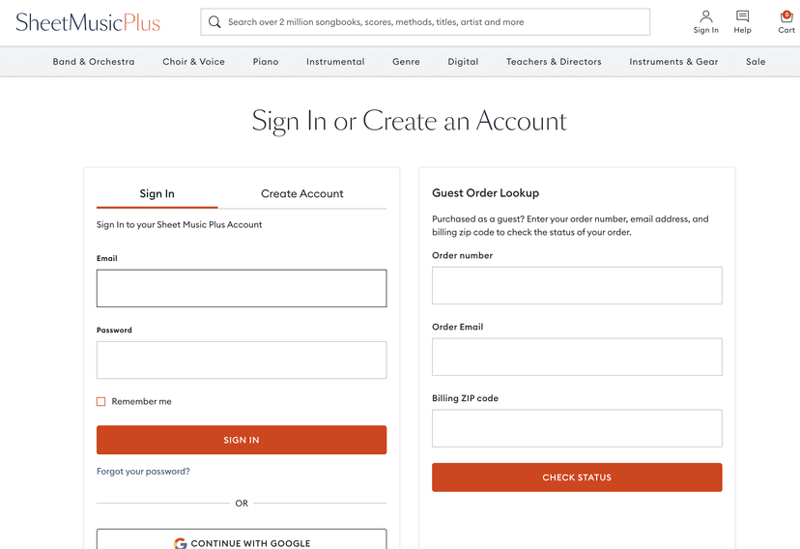Open the Piano navigation menu
Viewport: 800px width, 549px height.
click(x=266, y=62)
